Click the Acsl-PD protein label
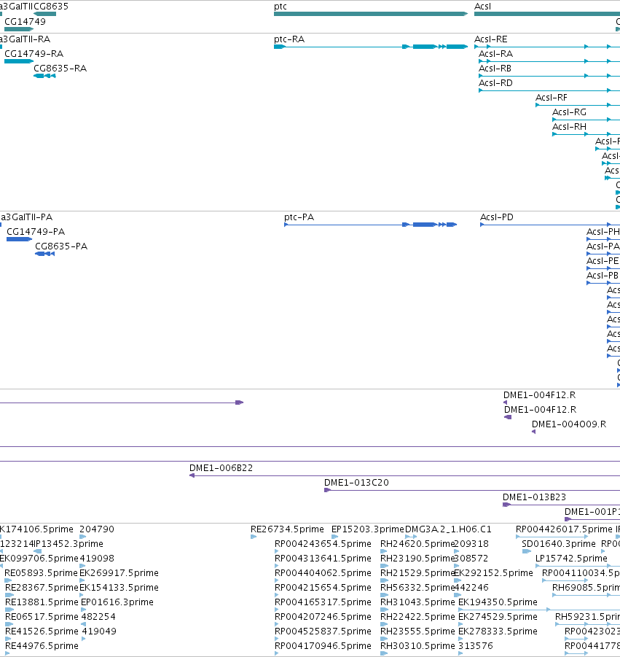620x657 pixels. pos(496,217)
